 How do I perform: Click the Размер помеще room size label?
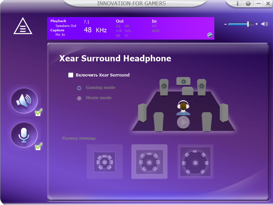79,138
